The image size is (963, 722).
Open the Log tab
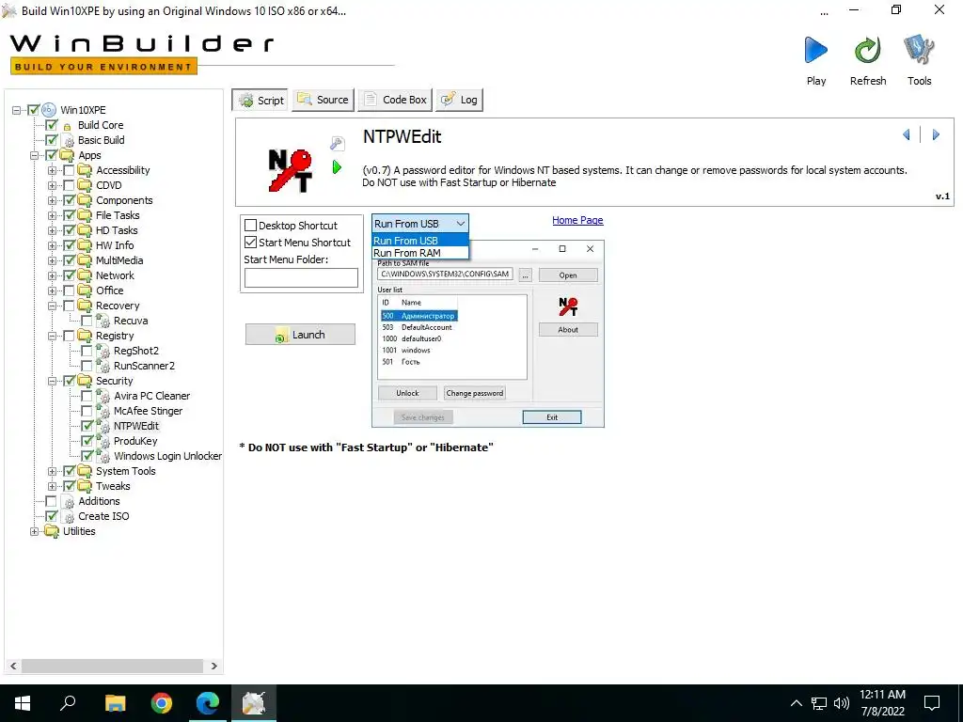pos(459,100)
